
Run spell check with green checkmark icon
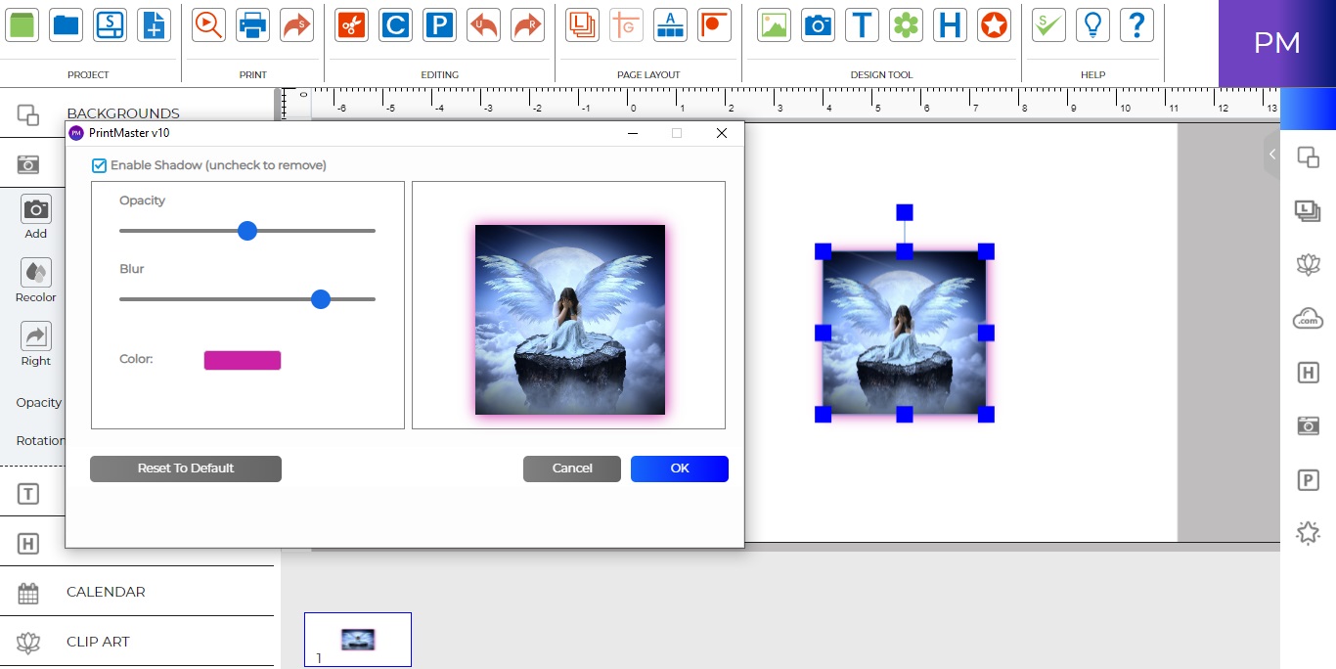[x=1048, y=24]
